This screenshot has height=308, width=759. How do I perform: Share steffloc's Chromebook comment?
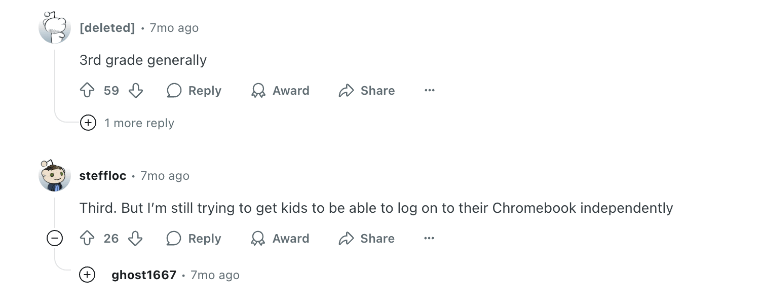[367, 239]
